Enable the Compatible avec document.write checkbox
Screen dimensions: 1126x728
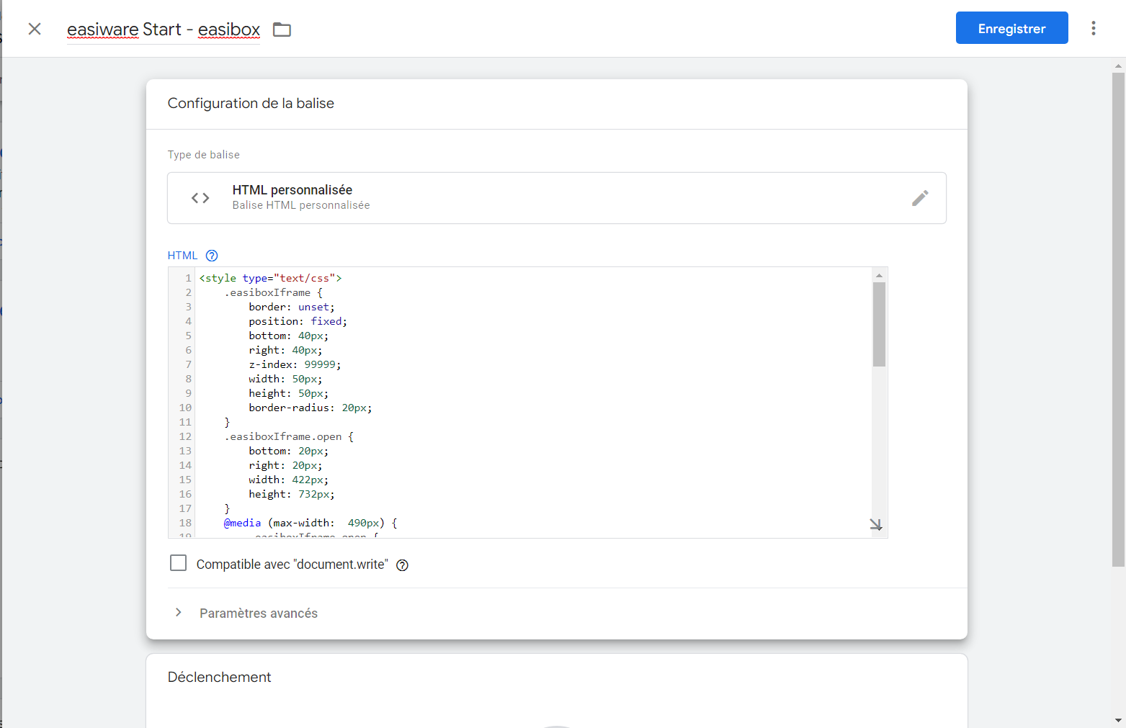click(178, 563)
